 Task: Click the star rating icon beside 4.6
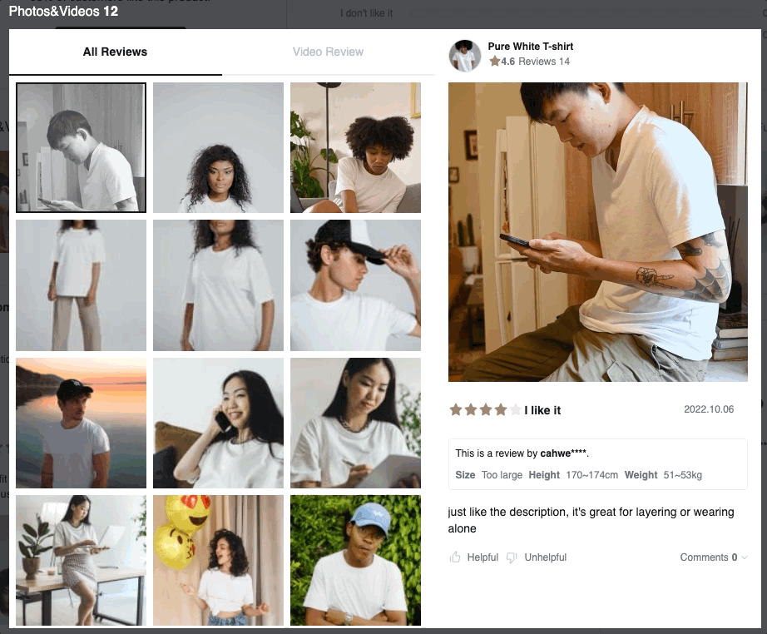click(x=495, y=62)
